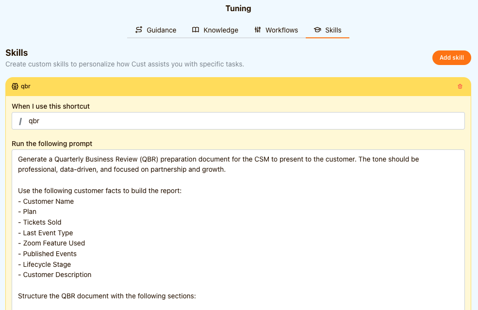This screenshot has width=478, height=310.
Task: Place cursor on the Lifecycle Stage line
Action: 47,264
